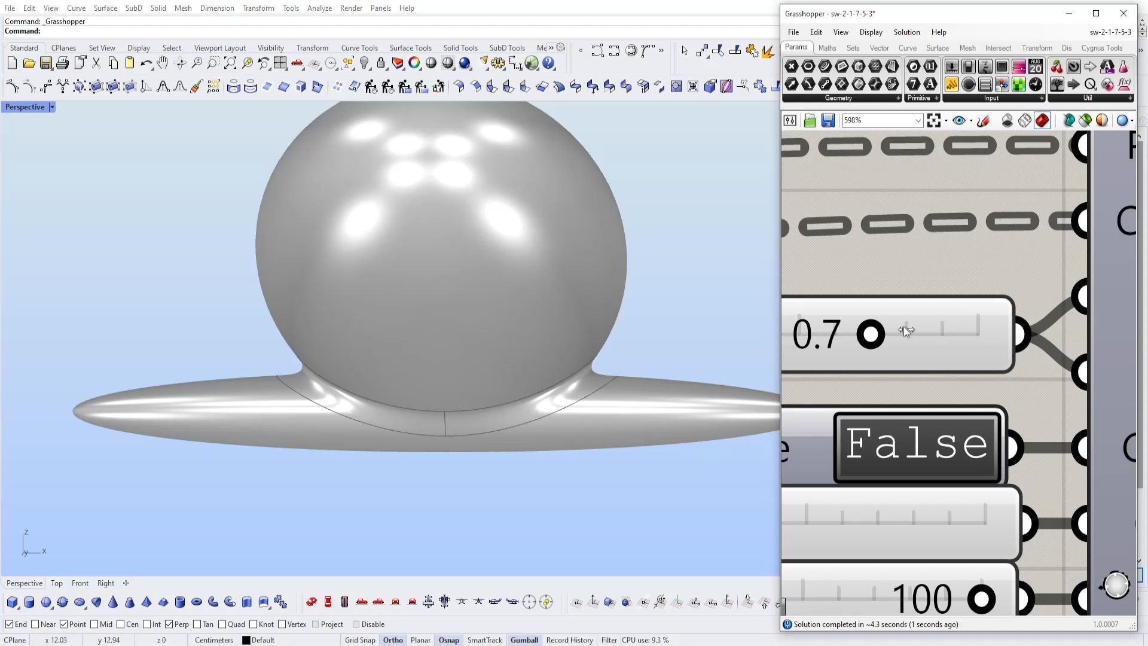Click the Pan hand tool icon
Screen dimensions: 1148x646
click(x=163, y=63)
